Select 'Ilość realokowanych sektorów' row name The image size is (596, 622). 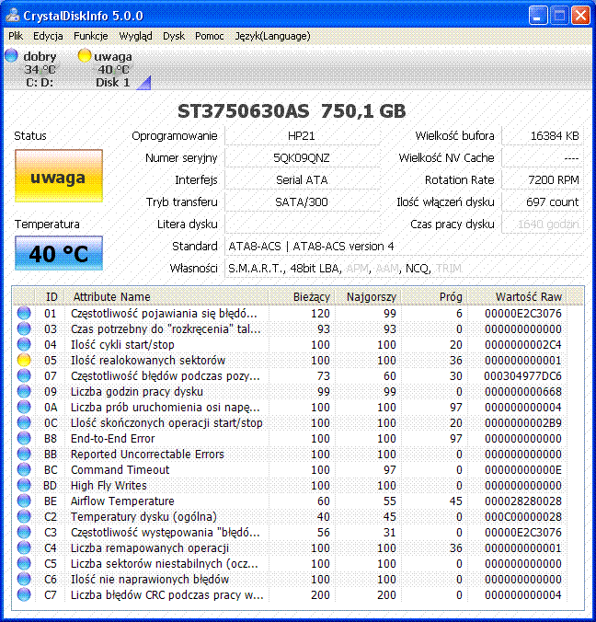tap(148, 360)
